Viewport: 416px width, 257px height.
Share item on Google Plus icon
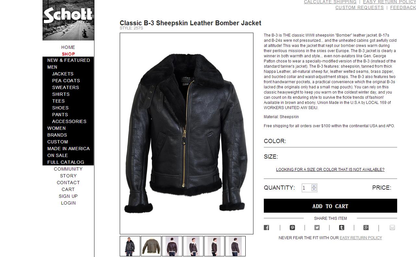click(x=366, y=228)
